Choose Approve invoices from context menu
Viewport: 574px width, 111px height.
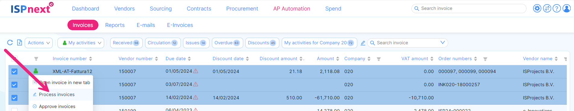pos(61,107)
